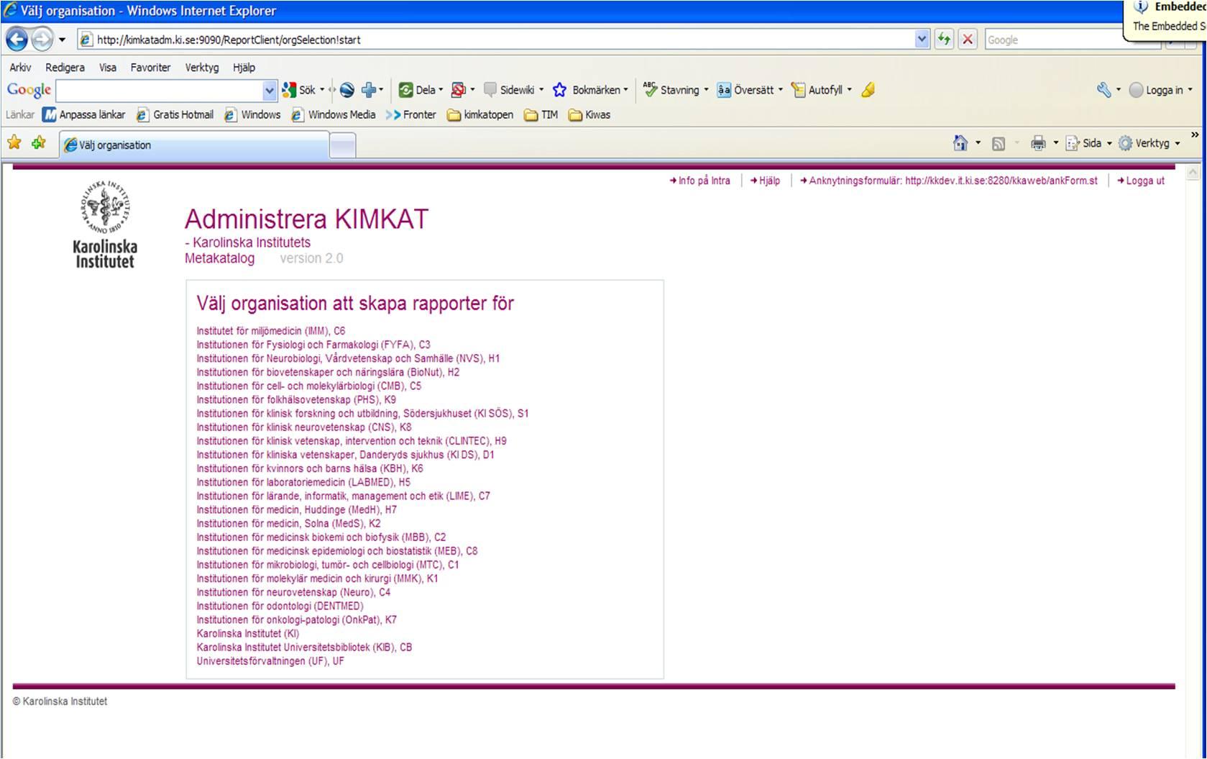1207x759 pixels.
Task: Click the Dela share icon
Action: [x=405, y=90]
